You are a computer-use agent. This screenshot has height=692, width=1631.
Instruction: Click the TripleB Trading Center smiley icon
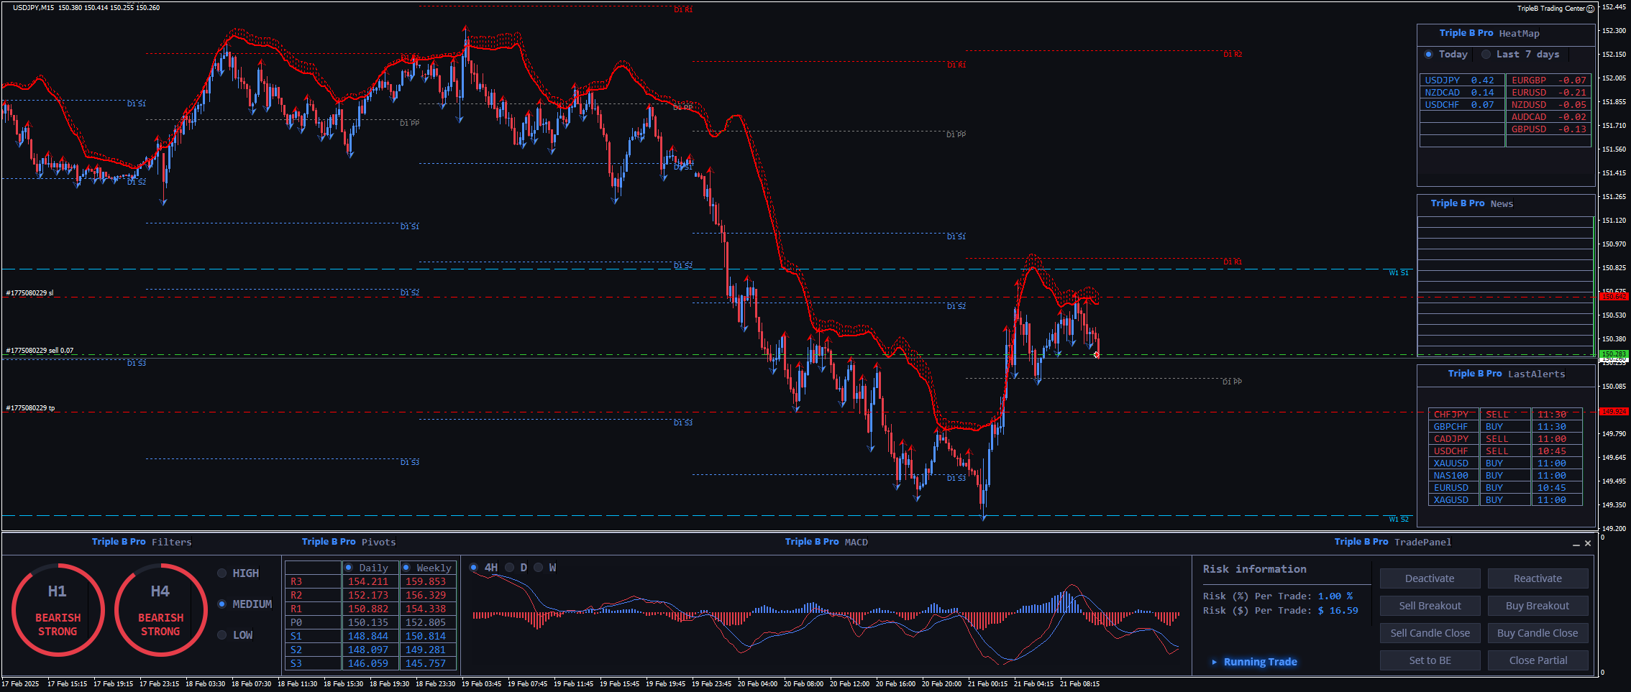(1591, 9)
